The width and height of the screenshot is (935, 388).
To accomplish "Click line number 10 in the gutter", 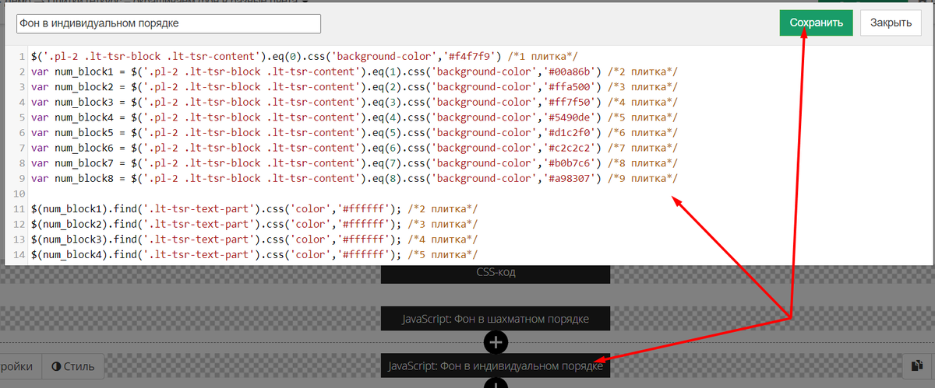I will point(20,194).
